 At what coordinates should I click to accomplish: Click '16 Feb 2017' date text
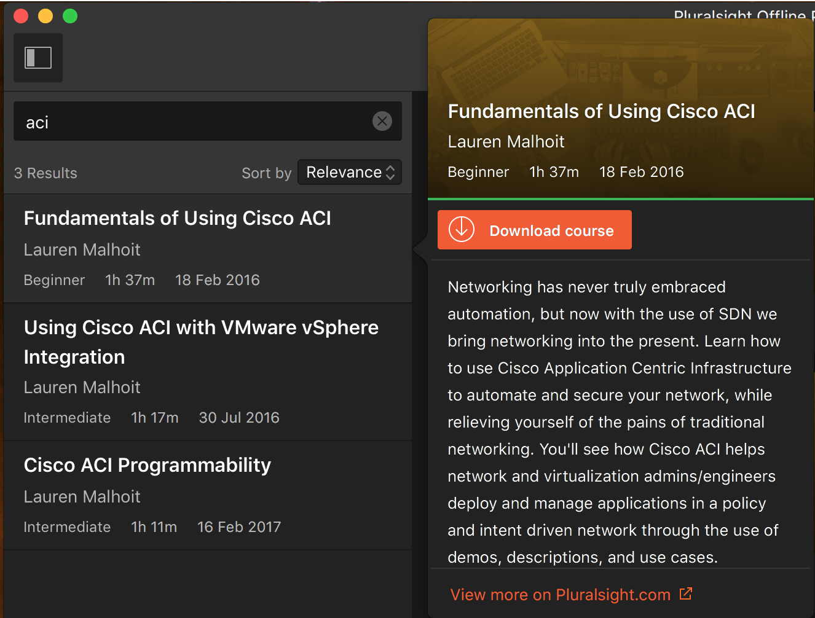coord(239,527)
